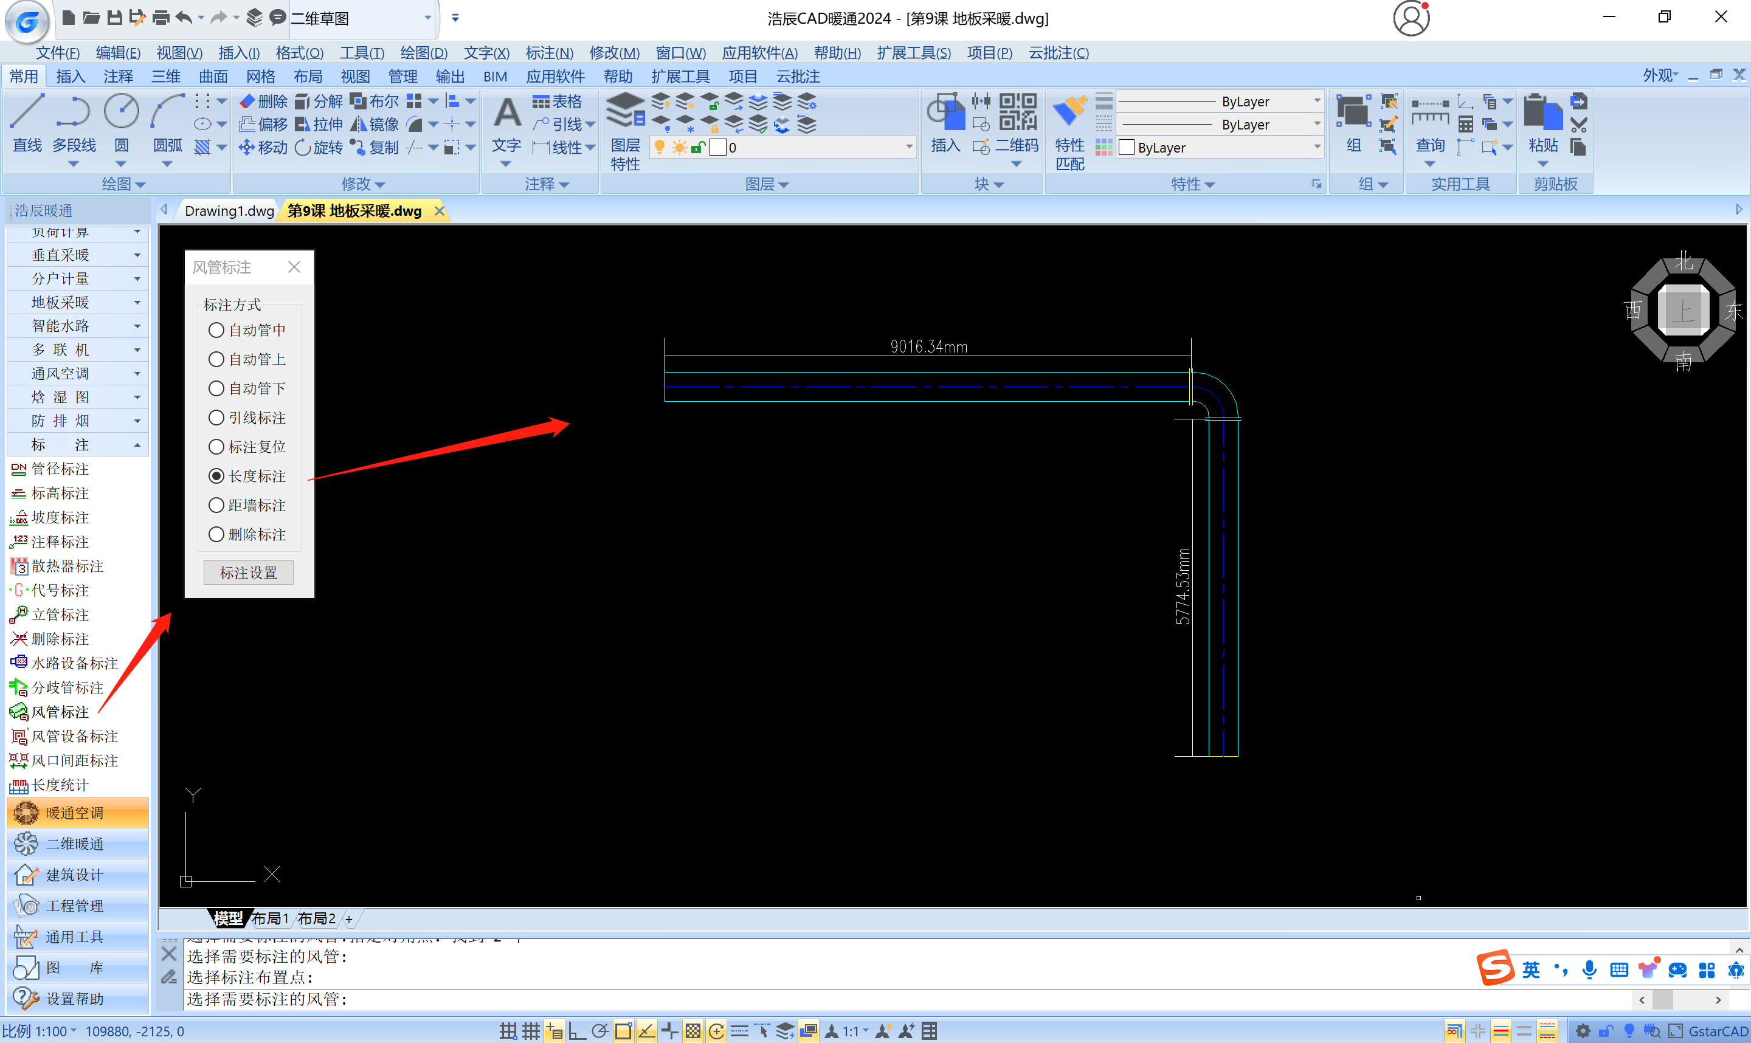Switch to the Drawing1.dwg document tab

point(229,211)
